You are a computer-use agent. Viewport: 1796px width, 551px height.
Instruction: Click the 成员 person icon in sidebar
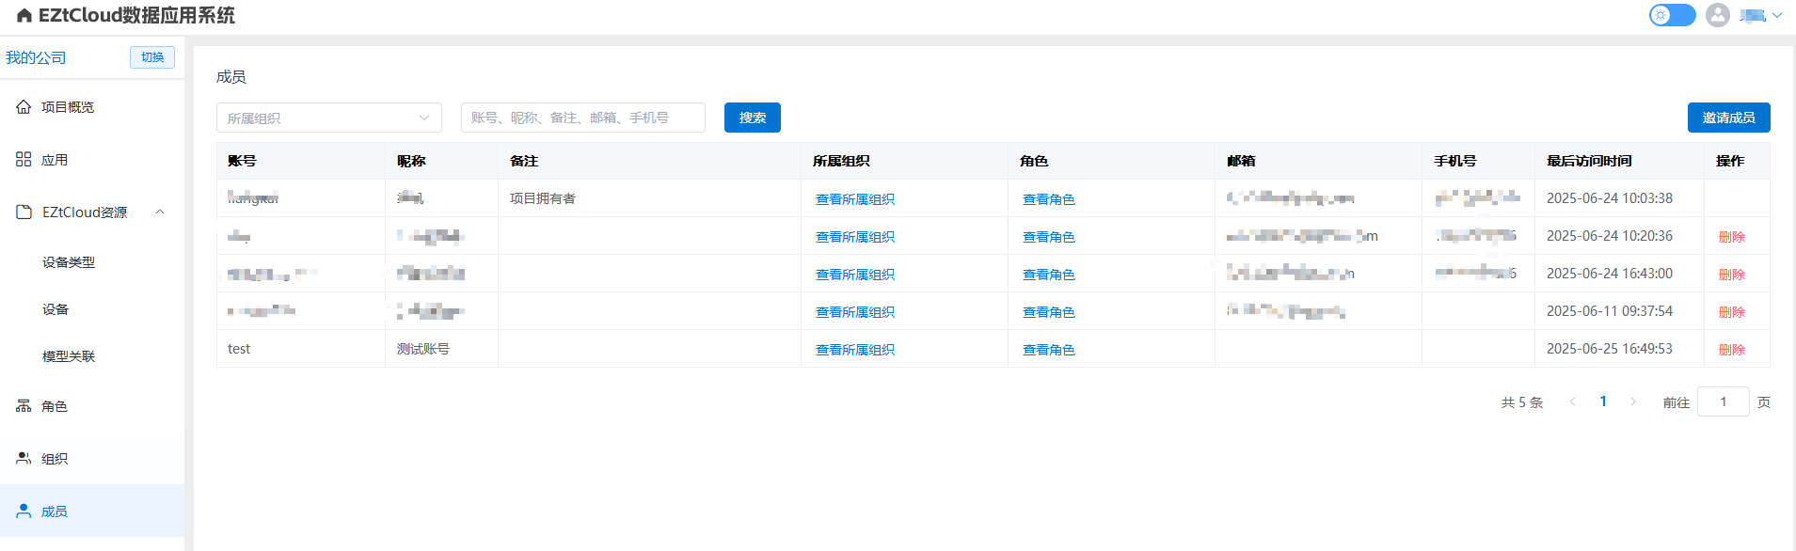point(24,512)
